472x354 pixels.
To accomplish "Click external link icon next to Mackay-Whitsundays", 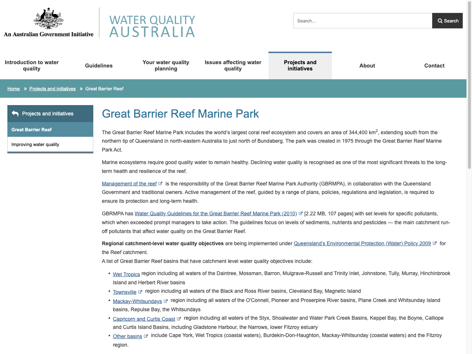I will pyautogui.click(x=166, y=301).
